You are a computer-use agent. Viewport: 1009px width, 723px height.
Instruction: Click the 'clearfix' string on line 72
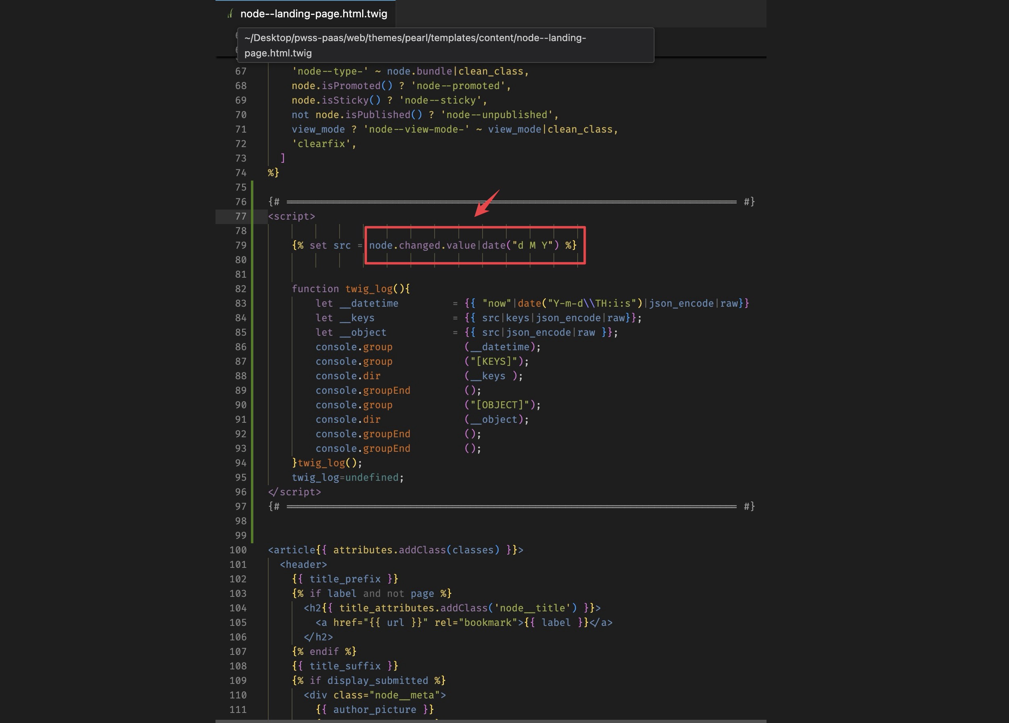pos(321,144)
